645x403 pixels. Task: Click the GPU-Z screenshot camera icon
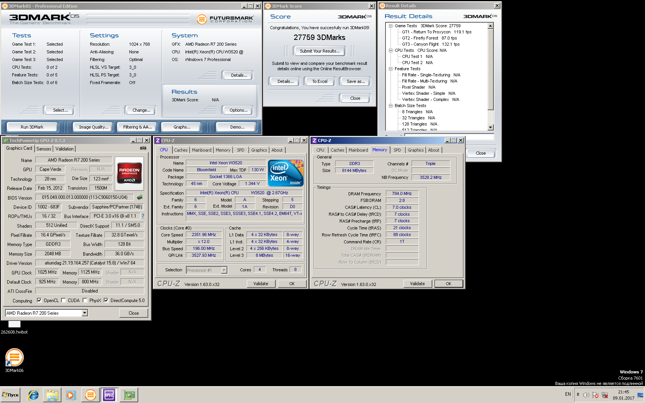(x=143, y=148)
